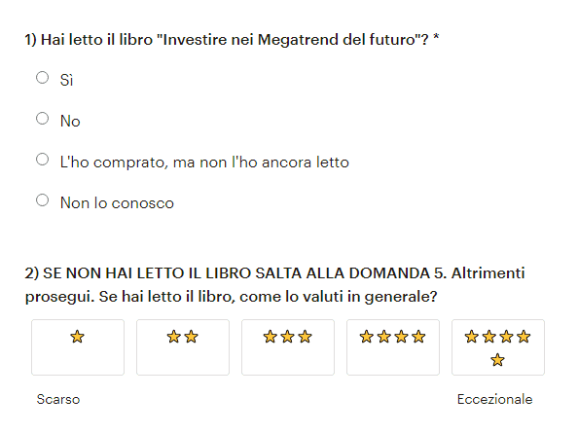The height and width of the screenshot is (434, 578).
Task: Choose the 'No' radio button
Action: click(x=43, y=119)
